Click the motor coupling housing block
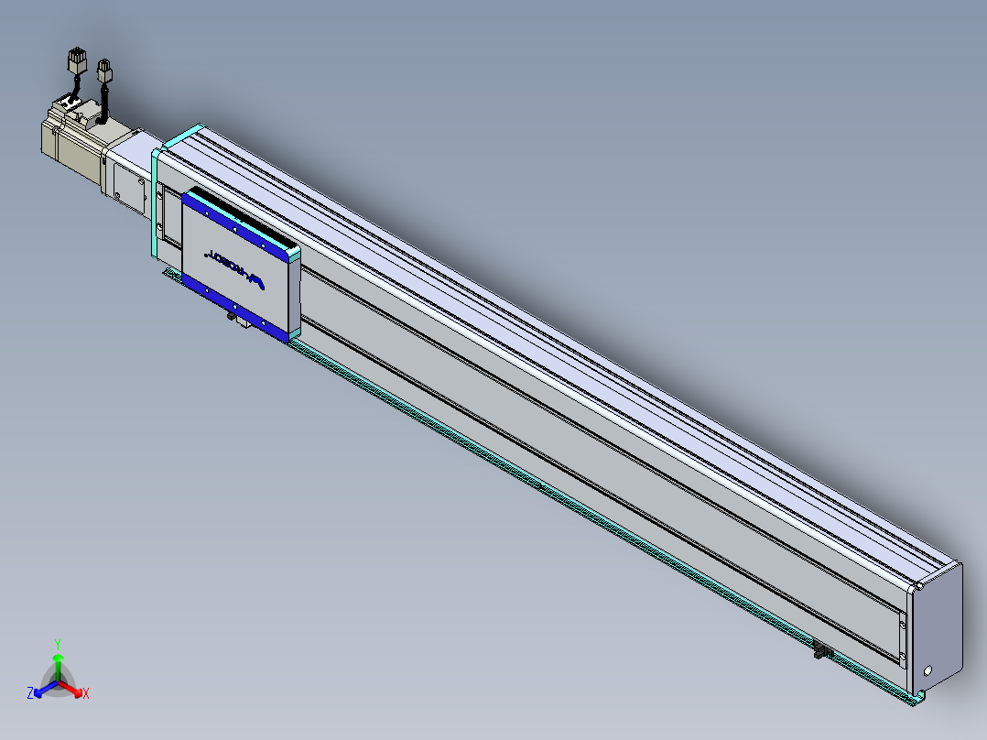This screenshot has width=987, height=740. point(130,172)
